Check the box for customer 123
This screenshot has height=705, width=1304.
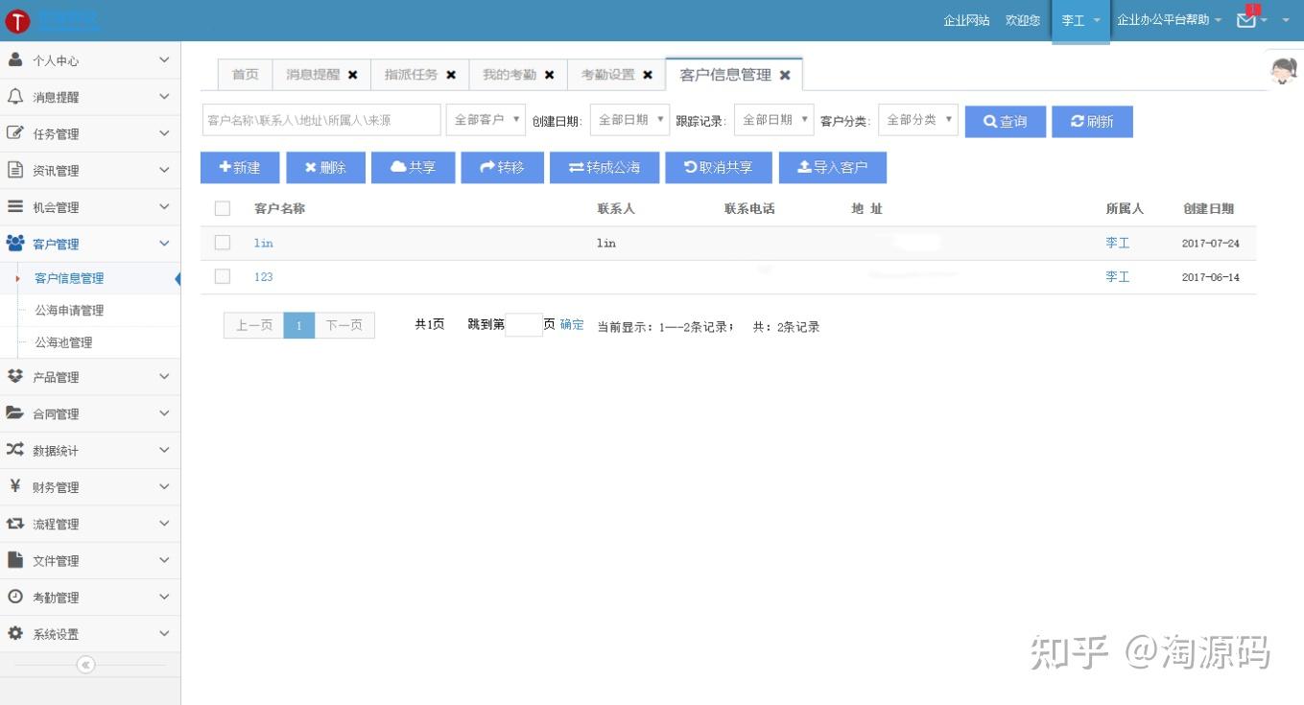(x=223, y=276)
